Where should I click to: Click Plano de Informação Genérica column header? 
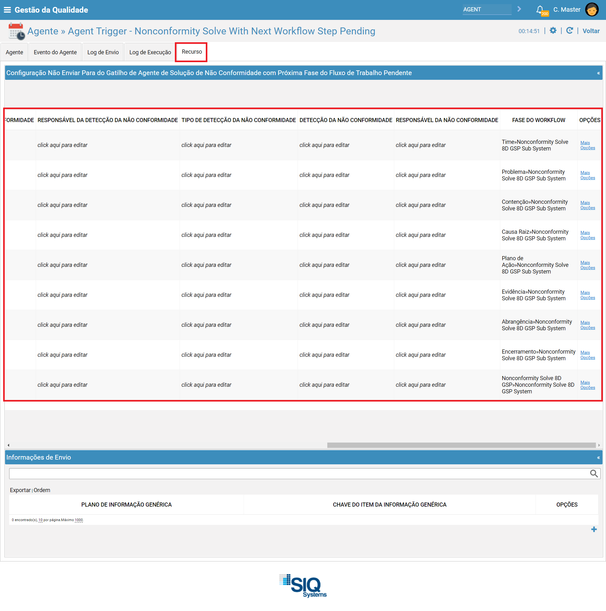(126, 505)
